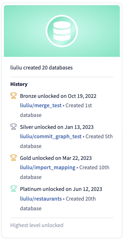Viewport: 124px width, 240px height.
Task: Open the liuliu/restaurants database link
Action: click(41, 199)
